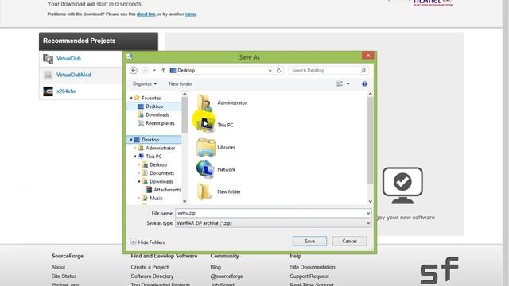Click the Search Desktop field
The image size is (509, 286).
pyautogui.click(x=328, y=71)
